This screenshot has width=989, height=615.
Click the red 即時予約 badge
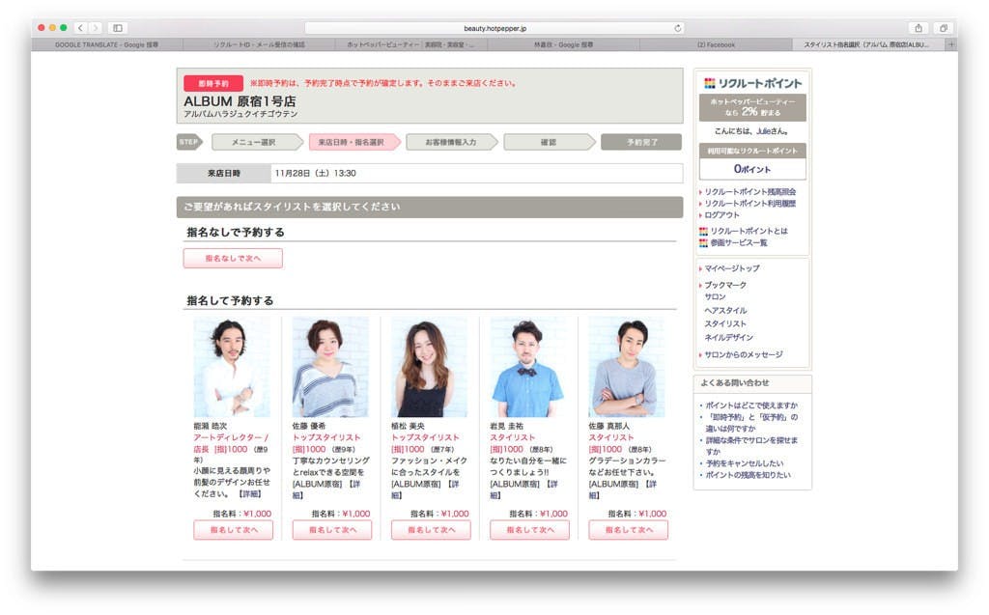click(x=213, y=83)
